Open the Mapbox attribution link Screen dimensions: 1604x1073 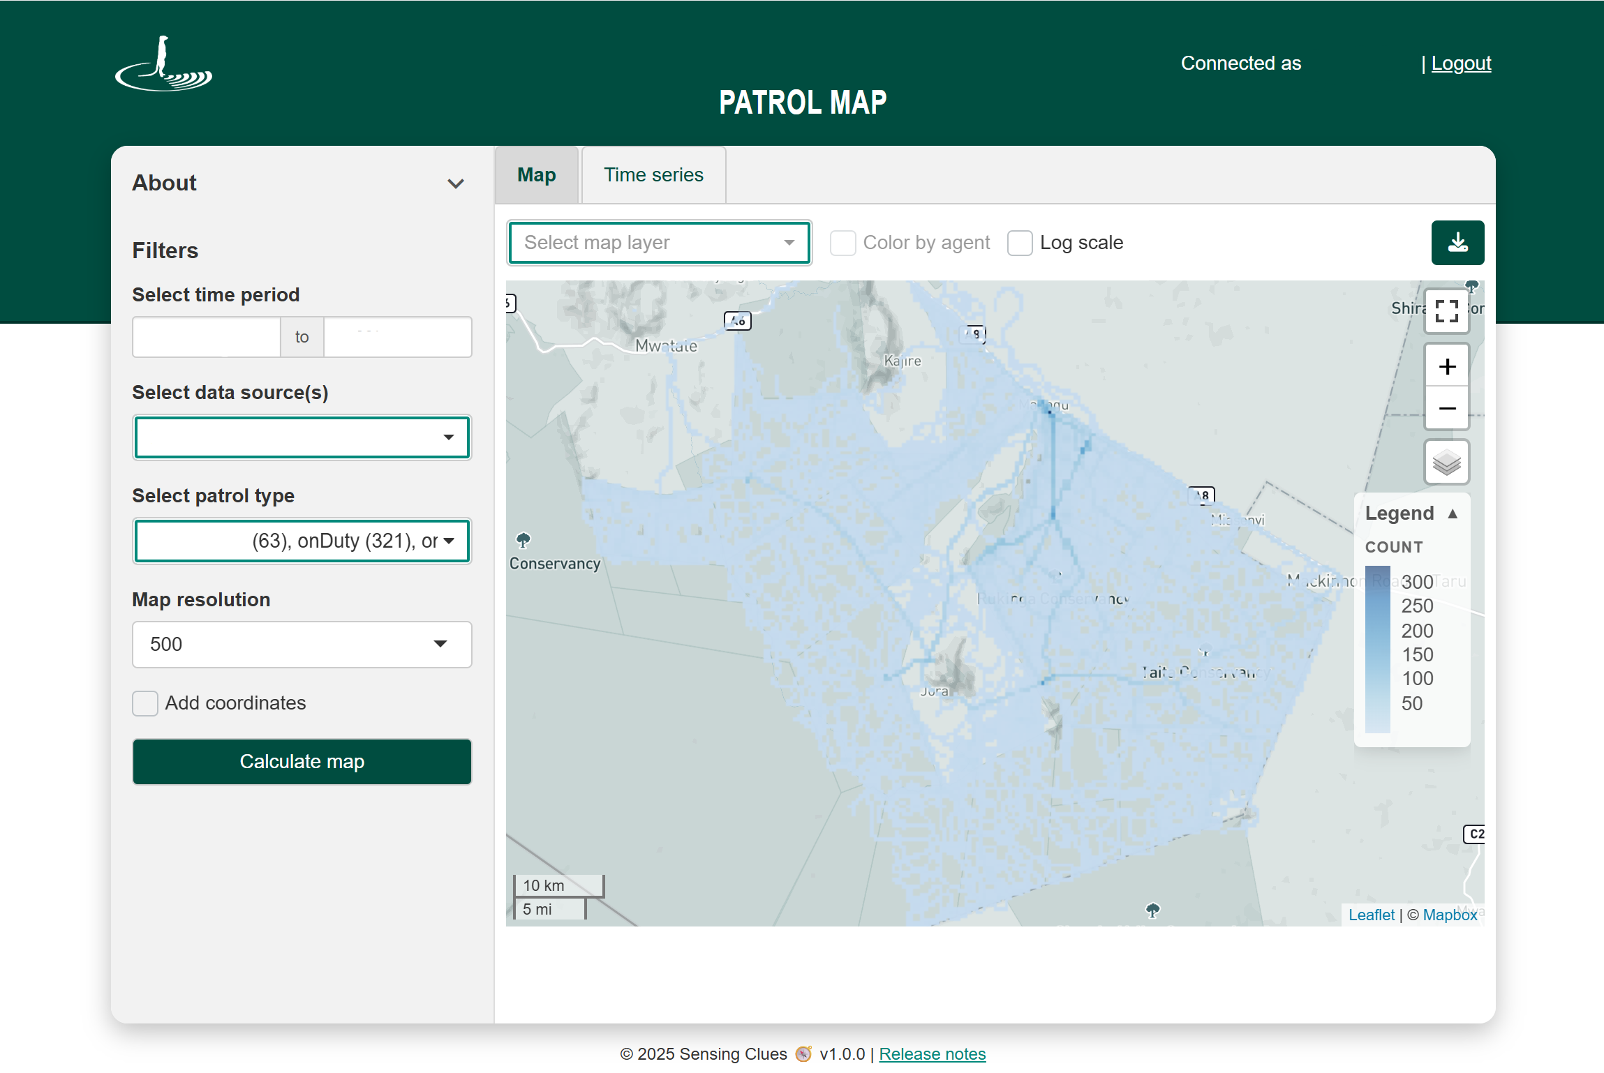[x=1450, y=915]
